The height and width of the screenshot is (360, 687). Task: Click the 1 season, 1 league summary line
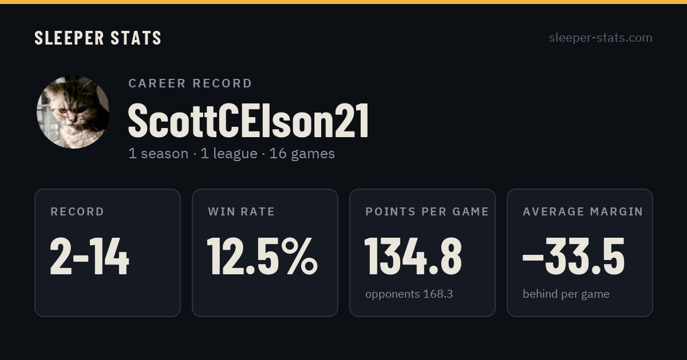tap(231, 154)
